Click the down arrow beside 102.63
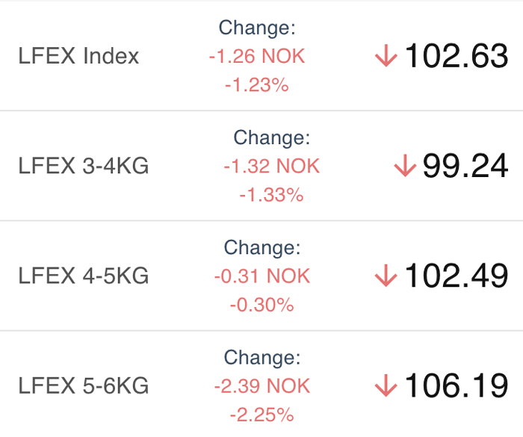523x437 pixels. pyautogui.click(x=386, y=56)
